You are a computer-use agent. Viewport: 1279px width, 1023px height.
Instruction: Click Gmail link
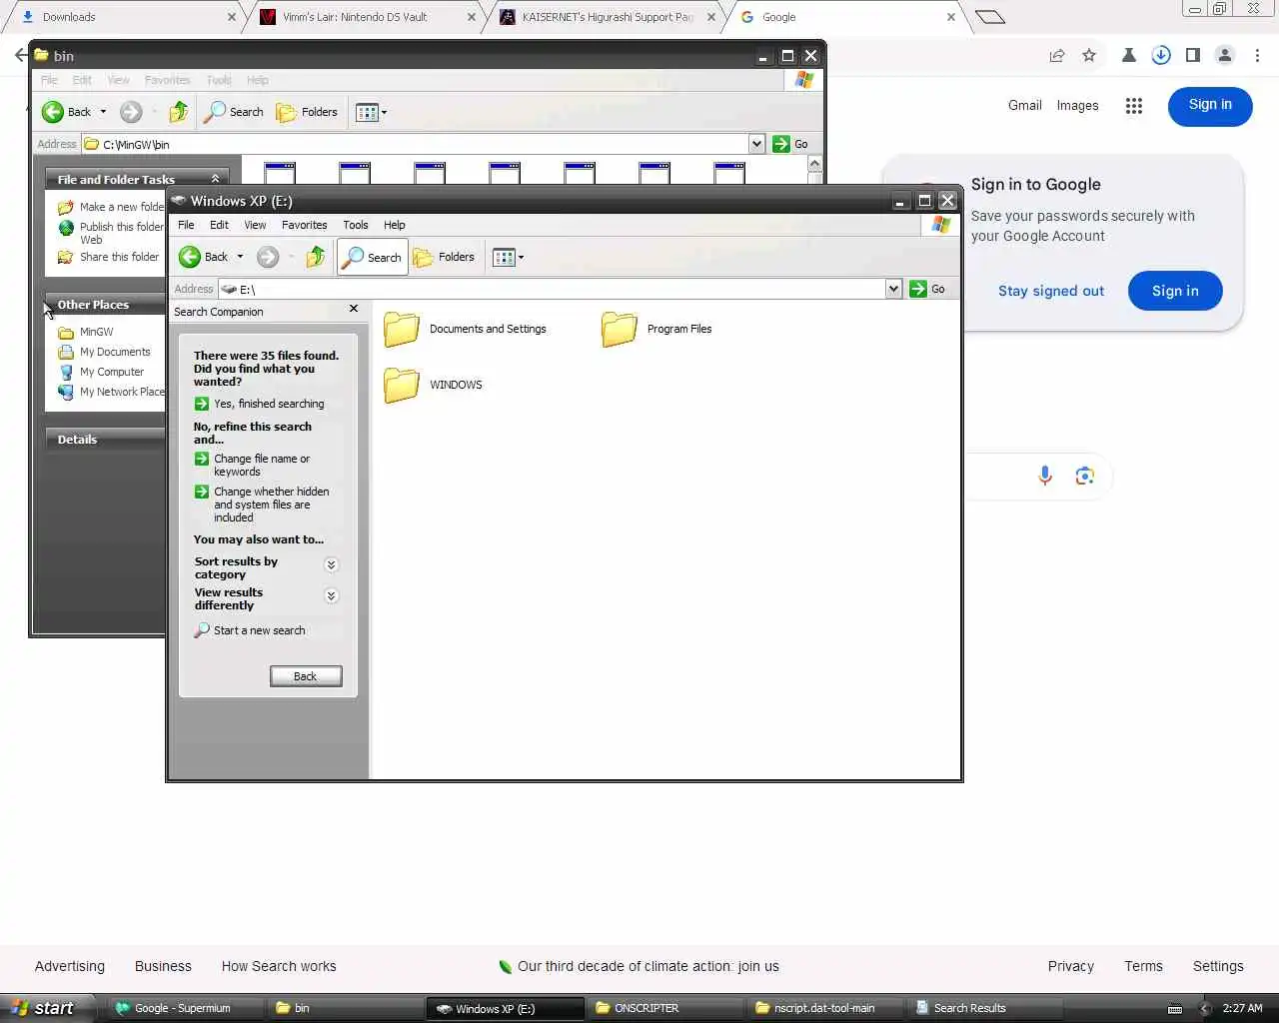tap(1024, 105)
